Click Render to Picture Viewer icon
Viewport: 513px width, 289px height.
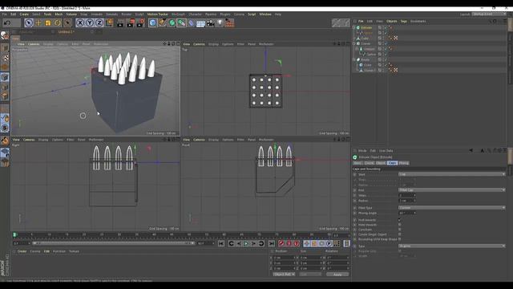tap(131, 22)
